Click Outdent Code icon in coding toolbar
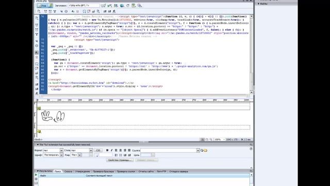This screenshot has width=330, height=186. pos(37,89)
